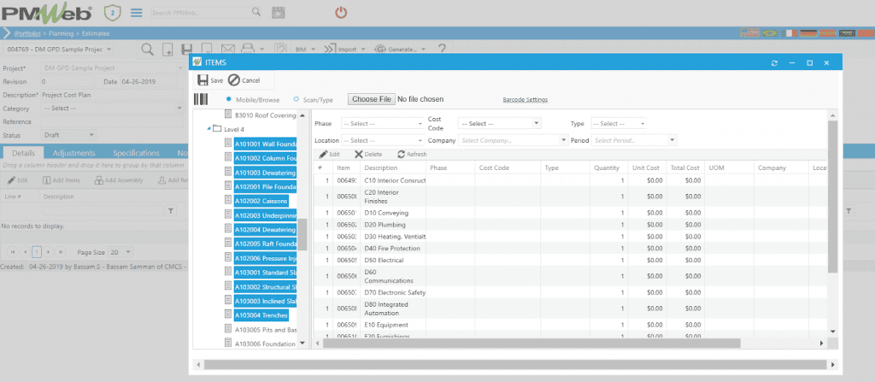875x382 pixels.
Task: Open the Phase dropdown filter
Action: [x=382, y=124]
